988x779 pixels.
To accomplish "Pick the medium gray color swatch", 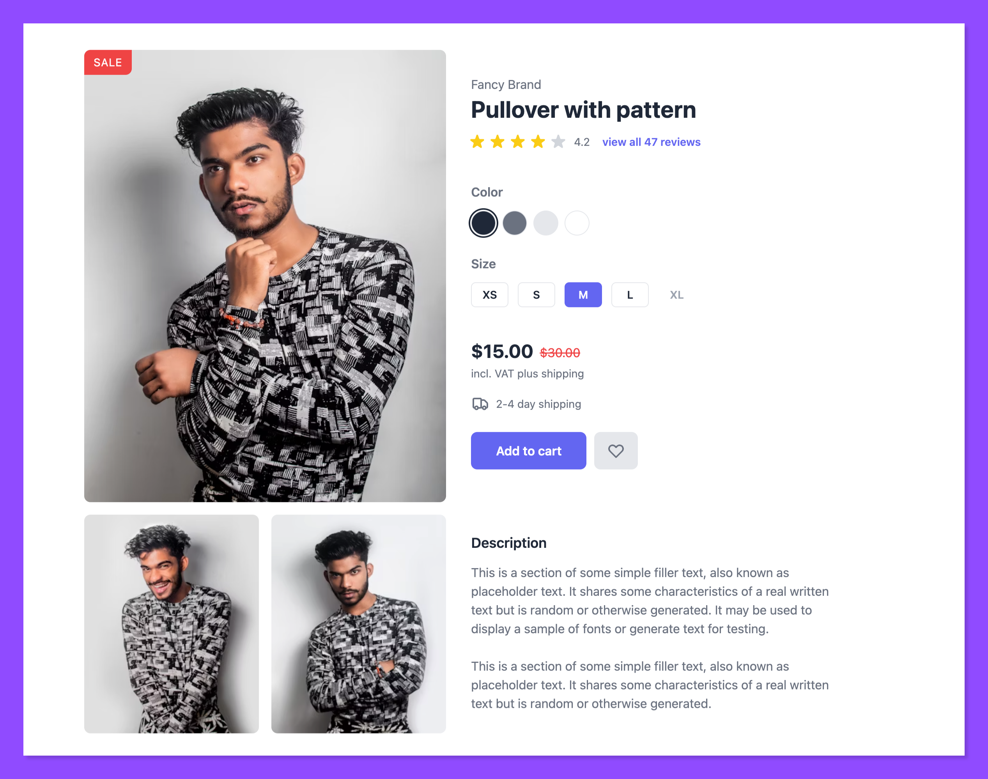I will [x=515, y=223].
